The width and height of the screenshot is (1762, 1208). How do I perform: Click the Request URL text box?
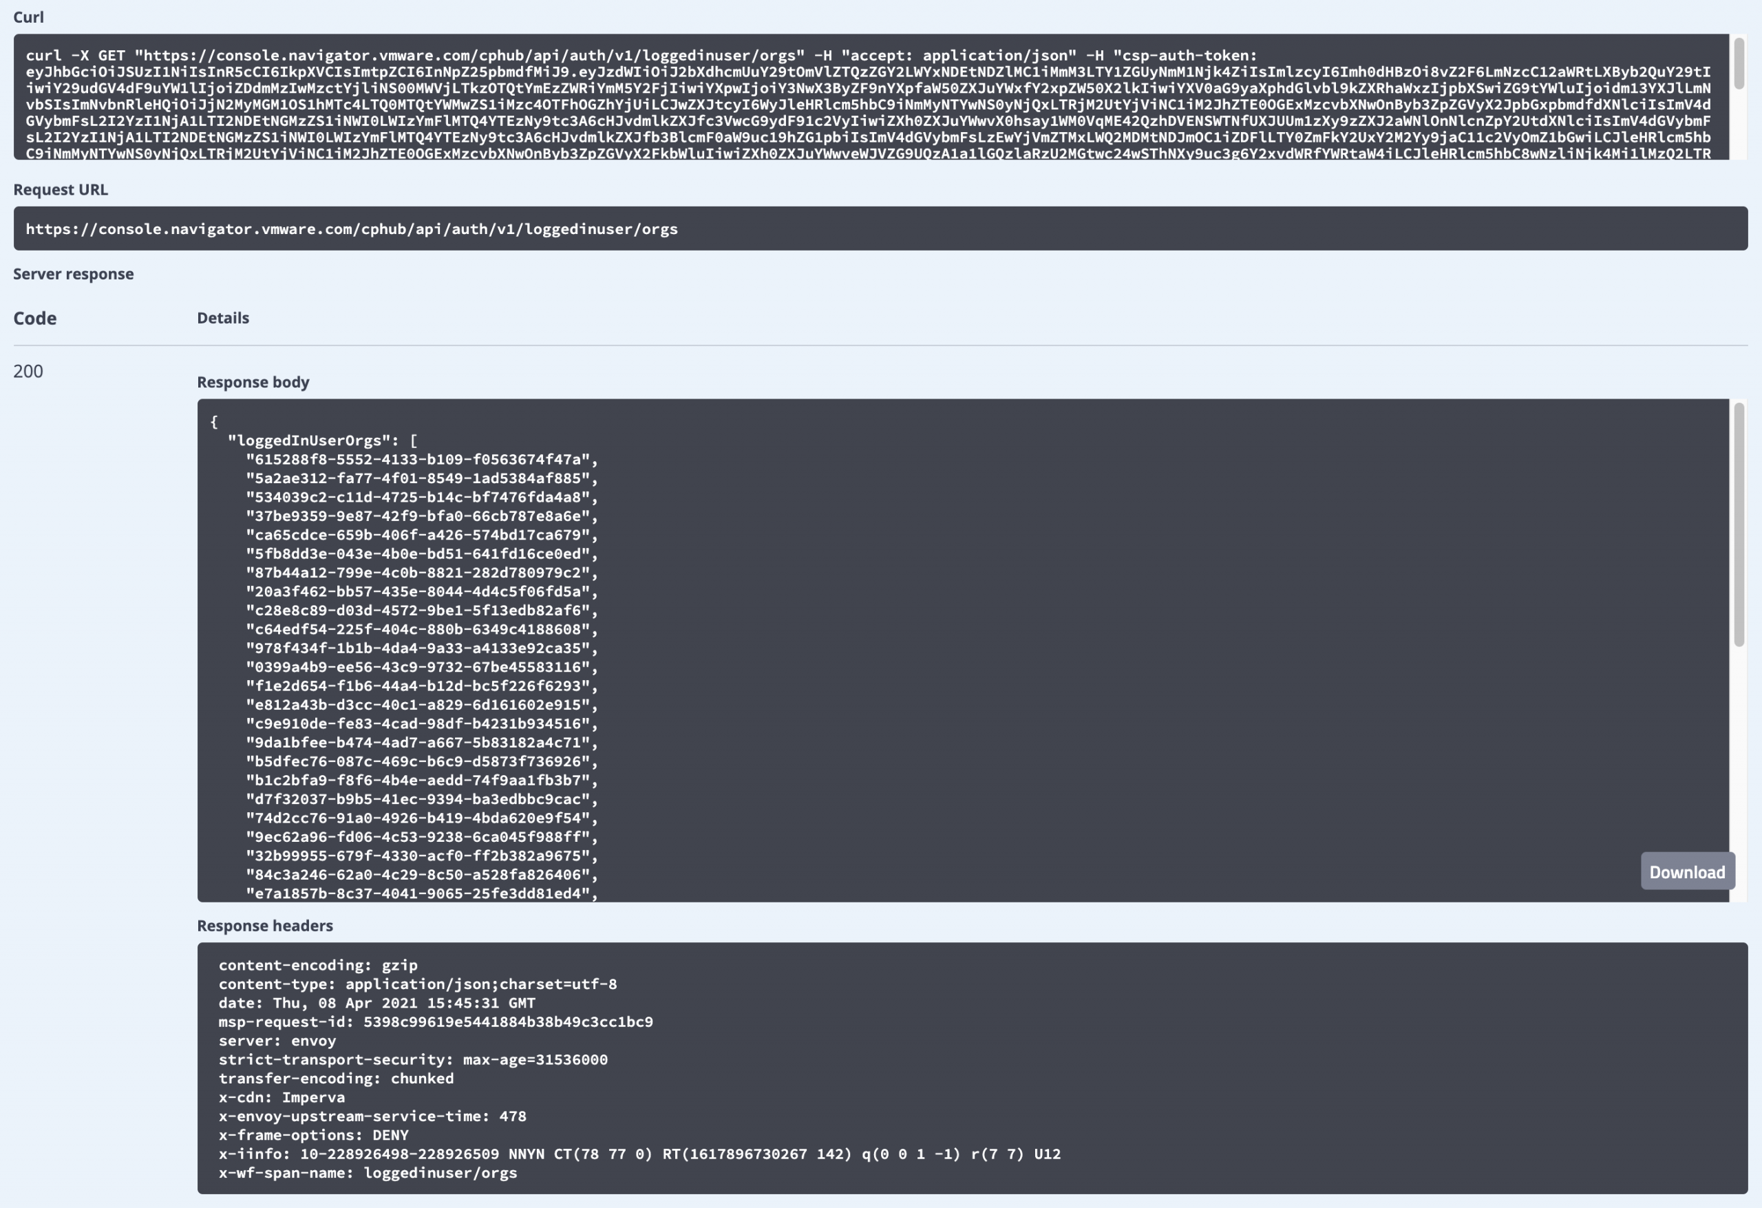point(880,229)
